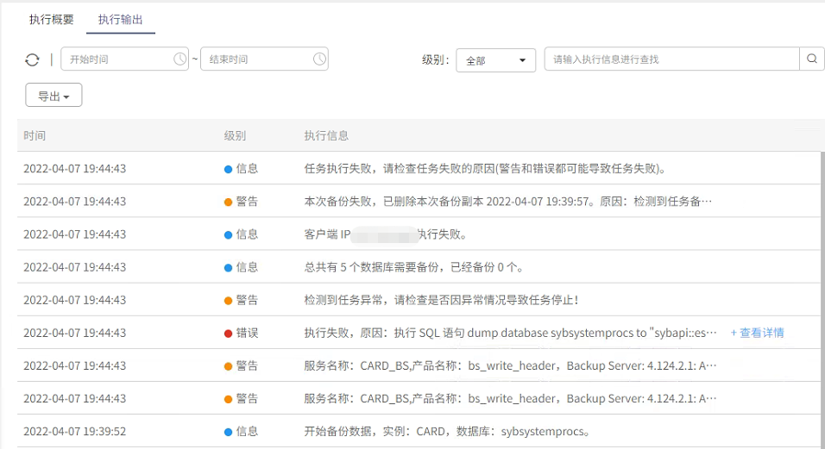Viewport: 825px width, 449px height.
Task: Select the 本次备份失败 warning message
Action: [507, 201]
